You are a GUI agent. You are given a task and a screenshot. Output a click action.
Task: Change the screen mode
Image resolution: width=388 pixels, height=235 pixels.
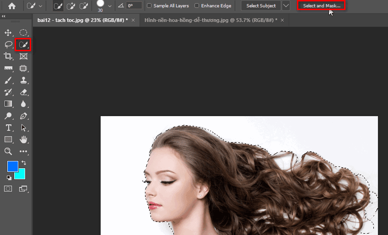23,189
